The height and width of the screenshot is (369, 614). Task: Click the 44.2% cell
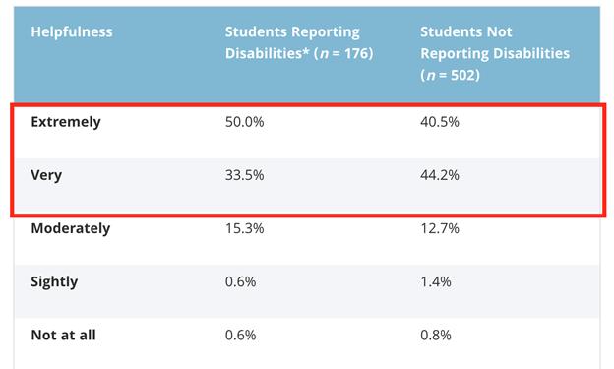440,175
